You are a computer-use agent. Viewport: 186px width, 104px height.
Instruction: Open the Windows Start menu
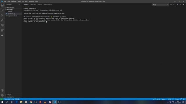2,102
